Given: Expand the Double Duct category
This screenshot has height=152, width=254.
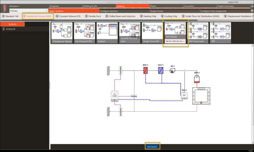Looking at the screenshot, I should pyautogui.click(x=93, y=16).
